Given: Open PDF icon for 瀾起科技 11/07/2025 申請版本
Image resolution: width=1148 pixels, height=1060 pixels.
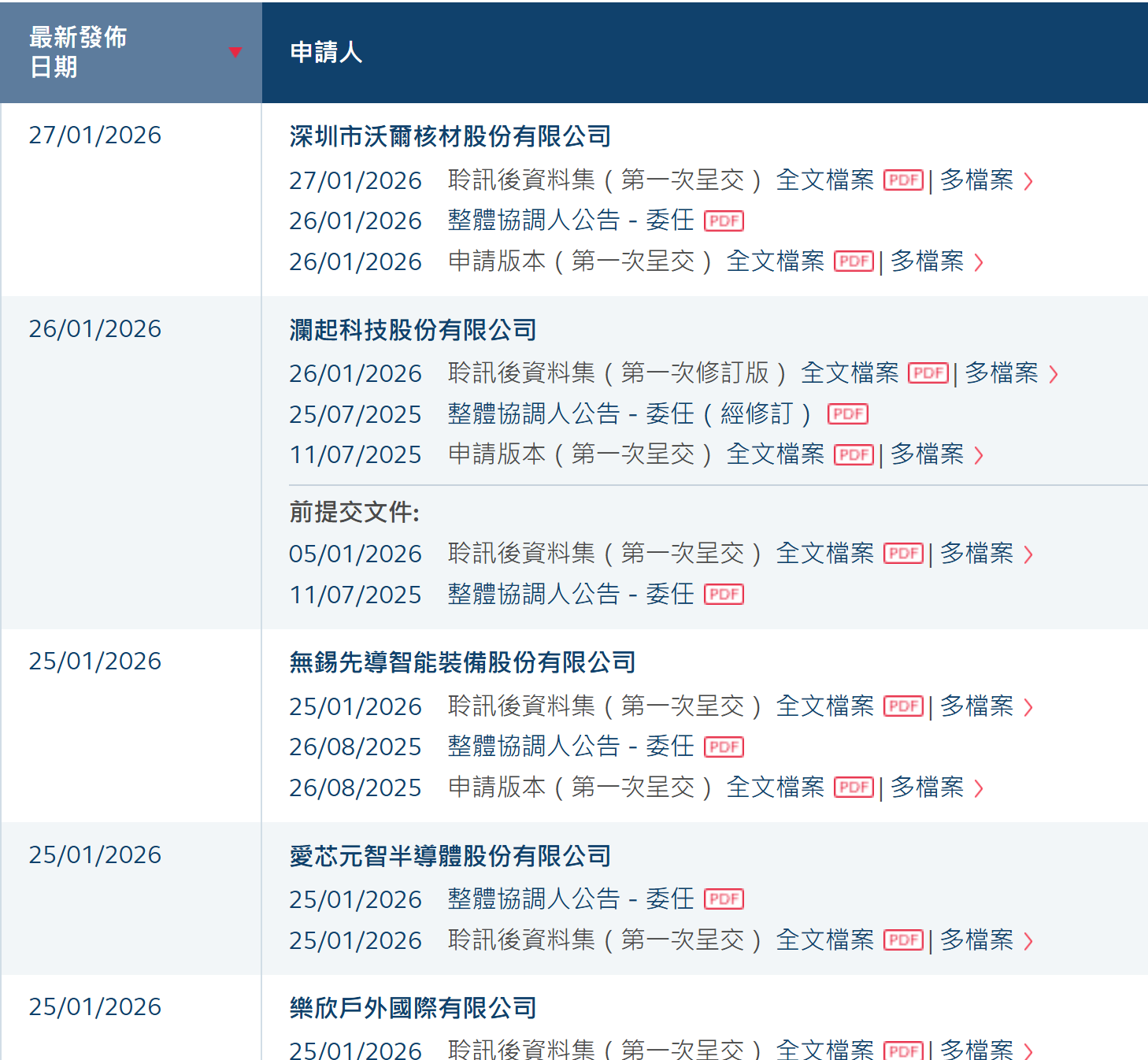Looking at the screenshot, I should click(854, 454).
